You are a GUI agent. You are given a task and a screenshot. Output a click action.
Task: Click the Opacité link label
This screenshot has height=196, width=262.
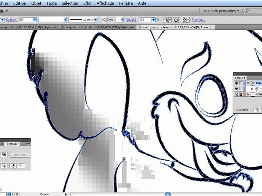(x=132, y=20)
